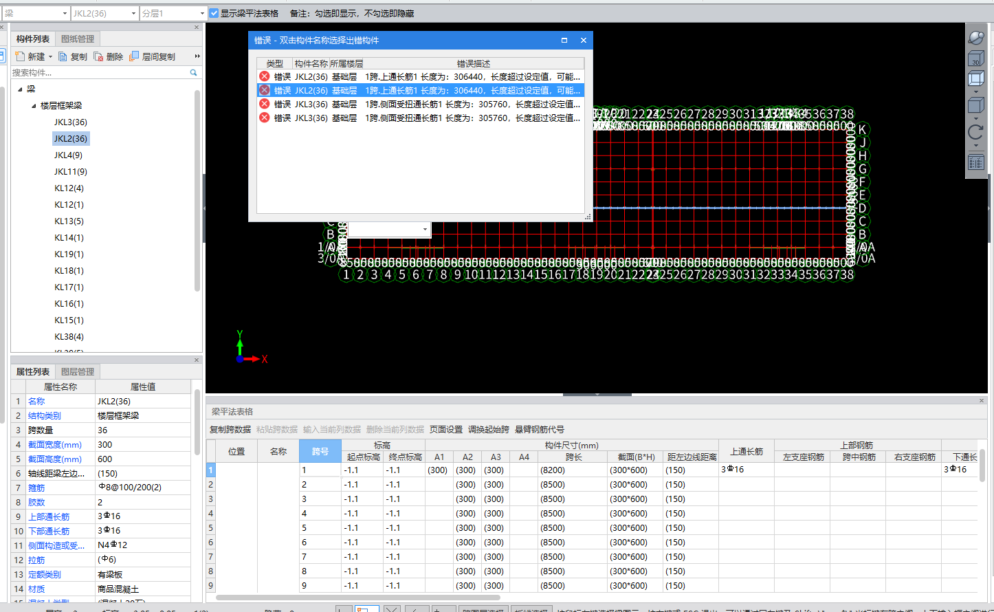Switch to the 图纸管理 tab
The image size is (994, 612).
click(78, 39)
